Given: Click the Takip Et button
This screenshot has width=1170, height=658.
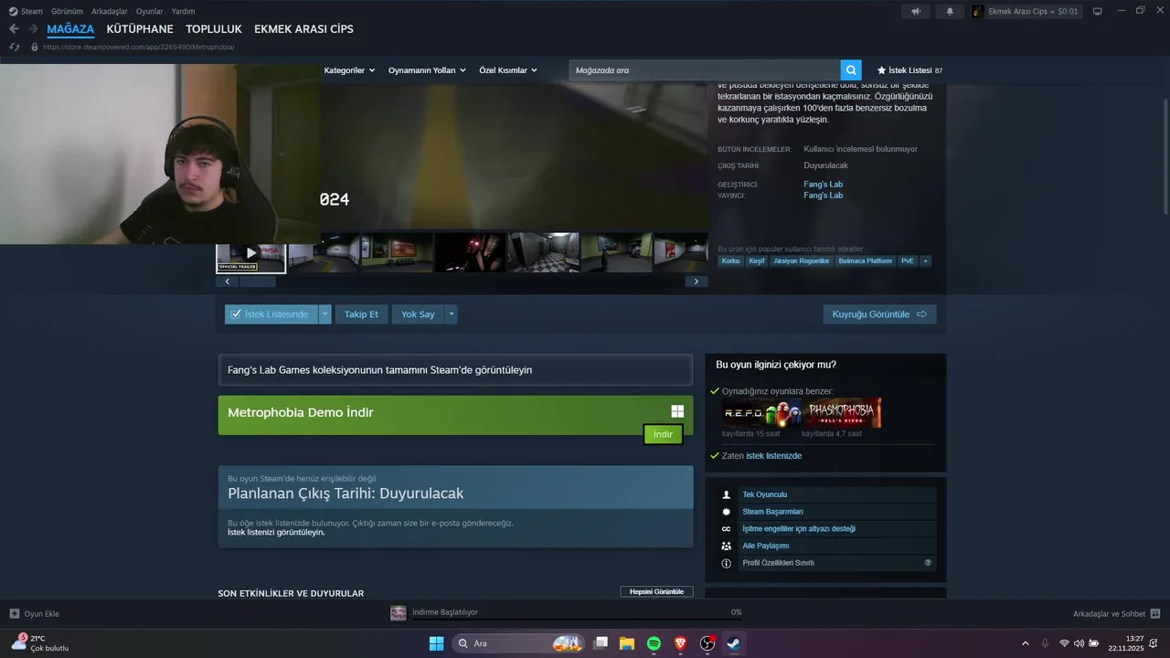Looking at the screenshot, I should pos(361,314).
